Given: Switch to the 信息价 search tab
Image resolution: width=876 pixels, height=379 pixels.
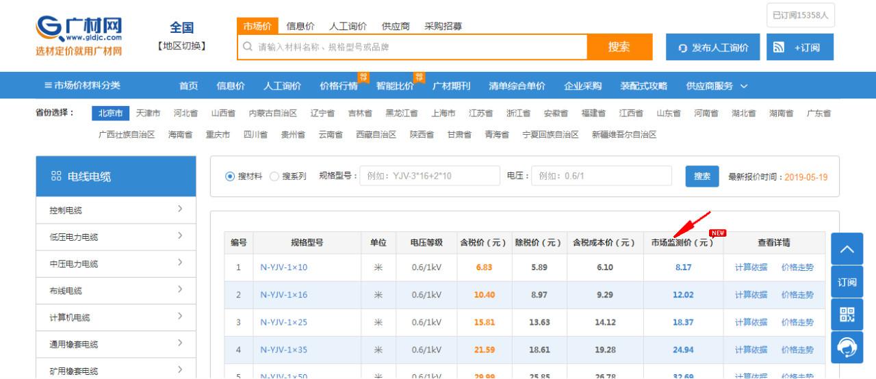Looking at the screenshot, I should 300,26.
